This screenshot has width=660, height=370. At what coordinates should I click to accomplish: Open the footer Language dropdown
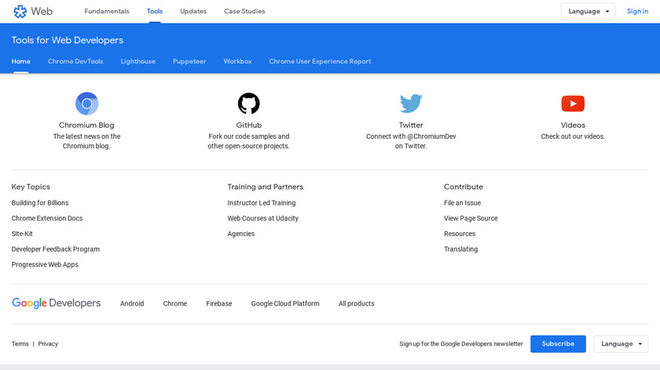click(x=621, y=343)
